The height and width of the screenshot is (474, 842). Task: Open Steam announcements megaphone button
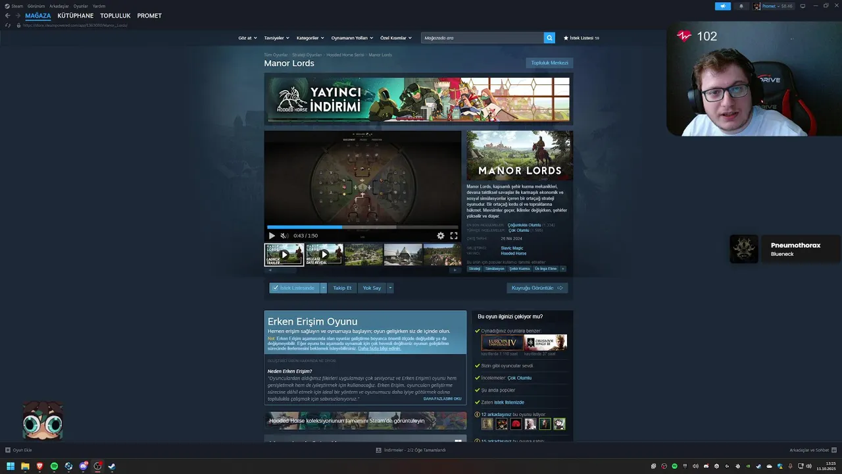[x=723, y=6]
